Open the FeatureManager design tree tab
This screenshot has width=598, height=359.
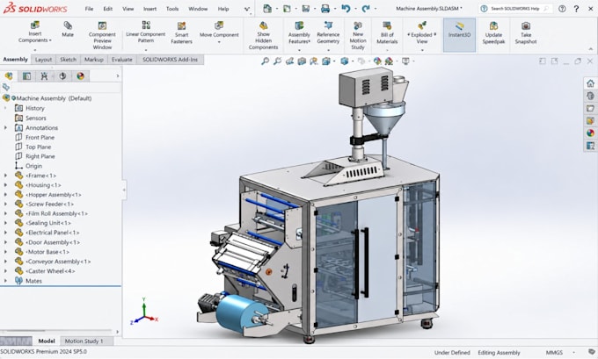tap(9, 76)
